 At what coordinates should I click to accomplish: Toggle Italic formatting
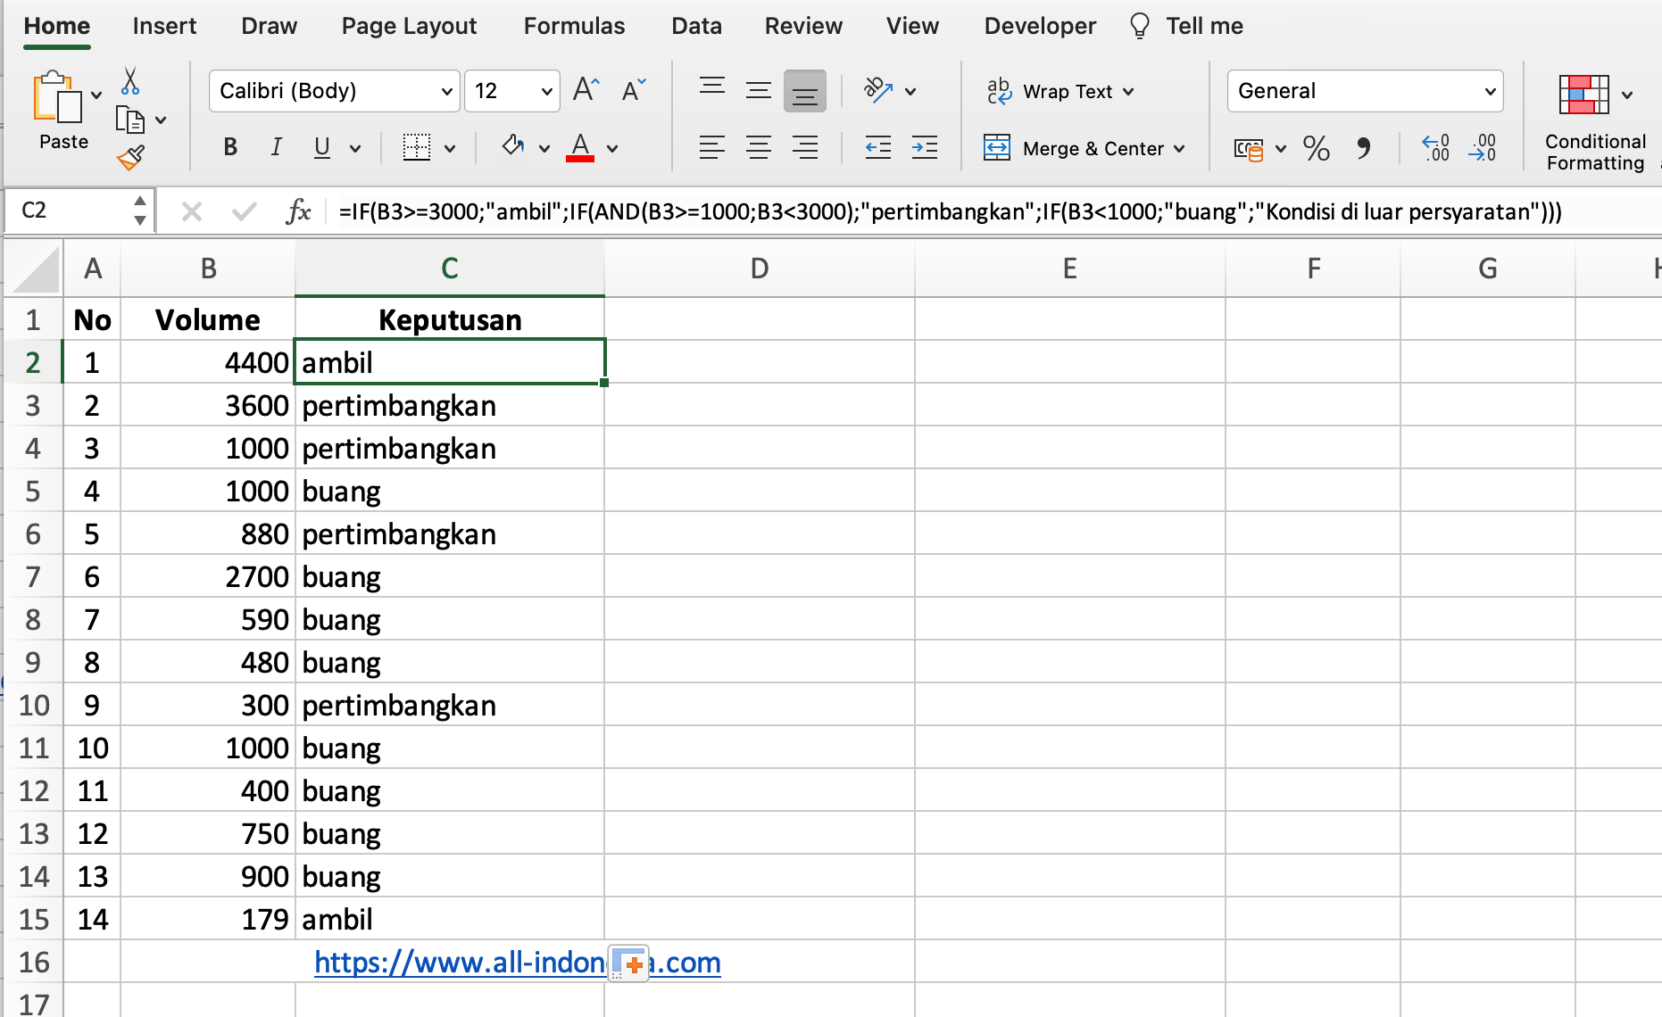(x=276, y=148)
